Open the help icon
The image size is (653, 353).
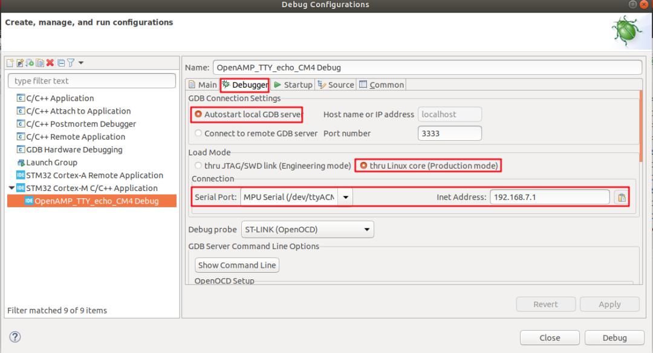pyautogui.click(x=15, y=337)
